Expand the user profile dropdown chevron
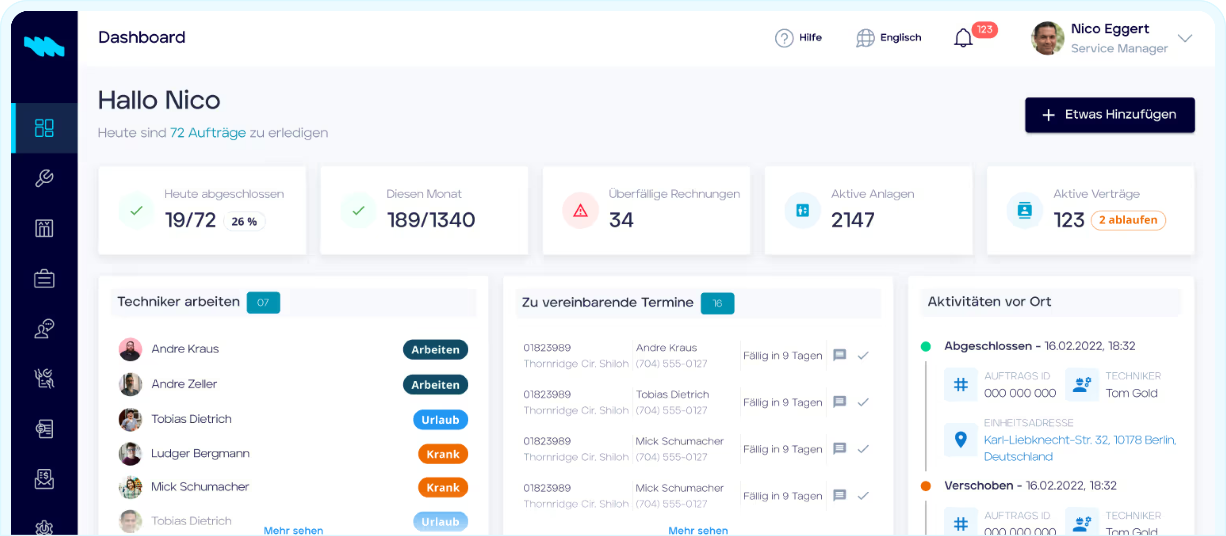This screenshot has width=1226, height=536. pos(1184,38)
